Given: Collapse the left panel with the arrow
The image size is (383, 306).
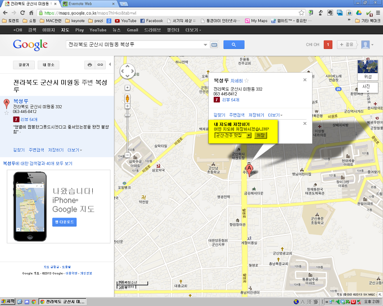Looking at the screenshot, I should tap(110, 64).
